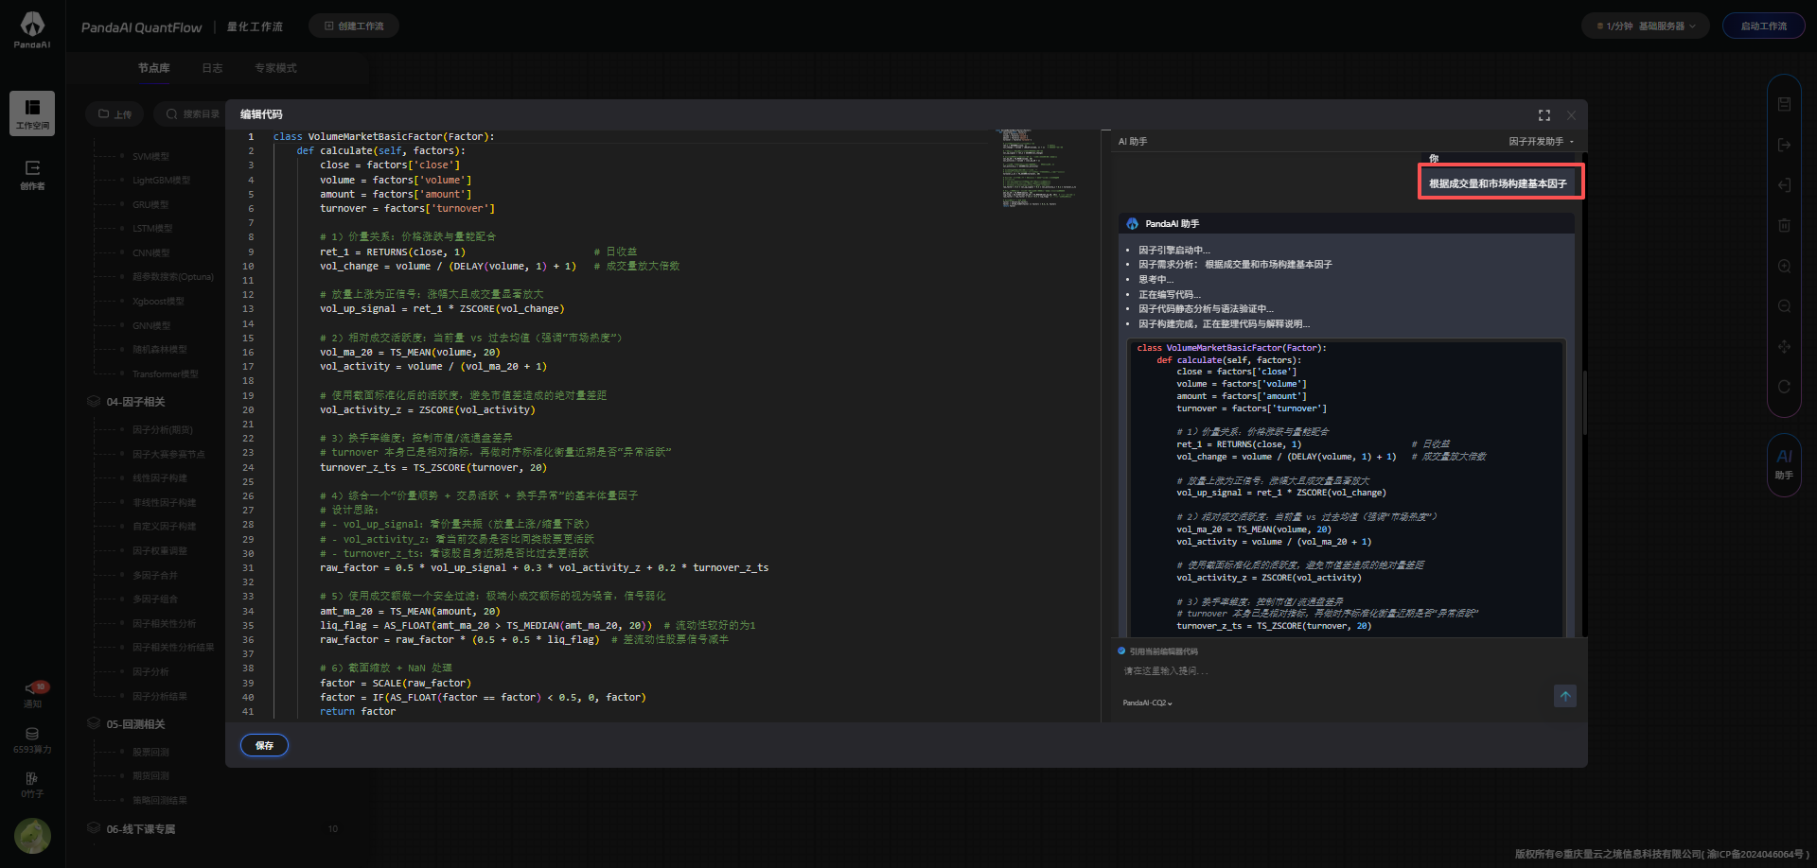Close the 编辑代码 dialog
Image resolution: width=1817 pixels, height=868 pixels.
coord(1571,115)
